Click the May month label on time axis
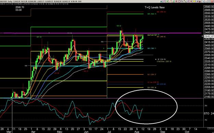This screenshot has height=133, width=214. click(x=60, y=132)
